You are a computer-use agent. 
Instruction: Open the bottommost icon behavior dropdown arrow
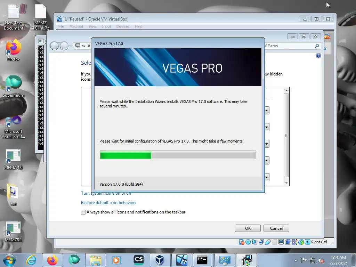pos(267,177)
